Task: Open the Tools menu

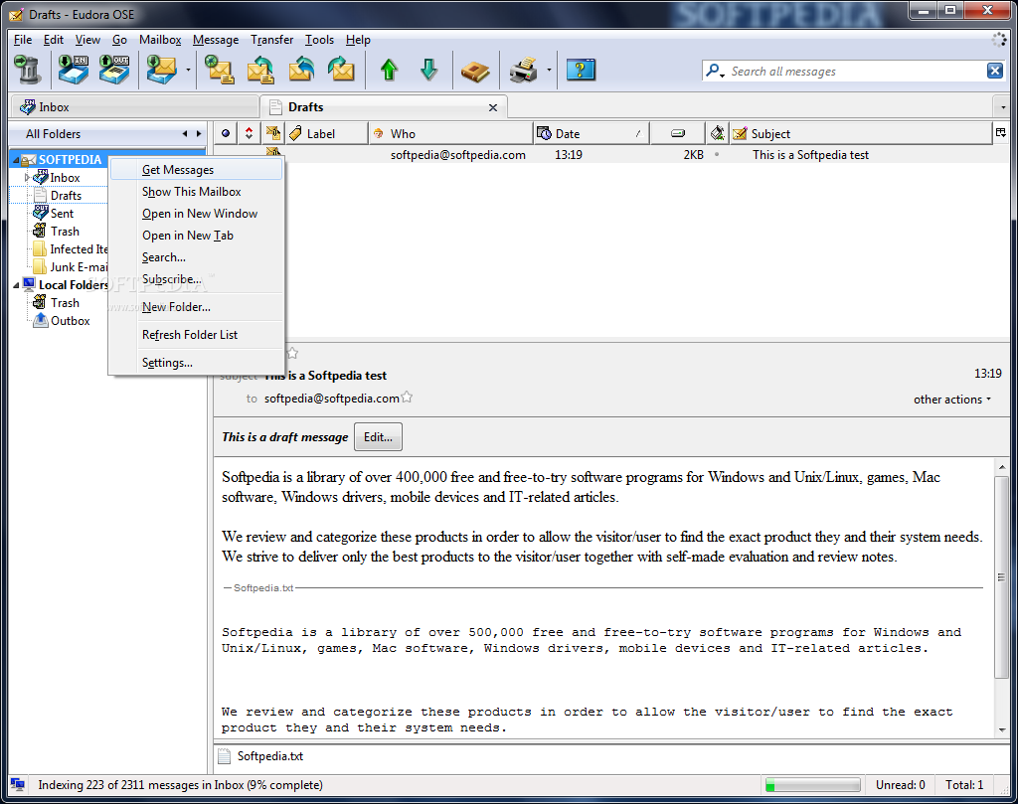Action: pyautogui.click(x=319, y=40)
